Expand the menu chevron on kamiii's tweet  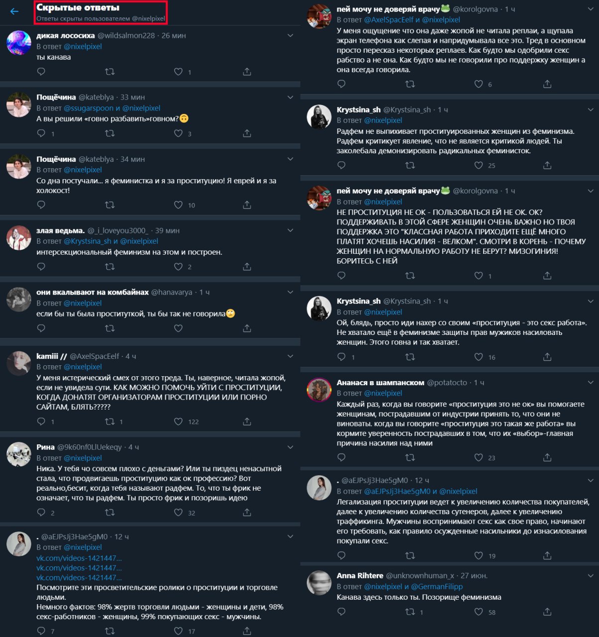(x=291, y=356)
